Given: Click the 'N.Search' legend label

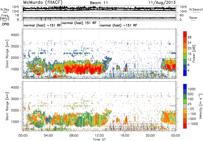Looking at the screenshot, I should 196,9.
